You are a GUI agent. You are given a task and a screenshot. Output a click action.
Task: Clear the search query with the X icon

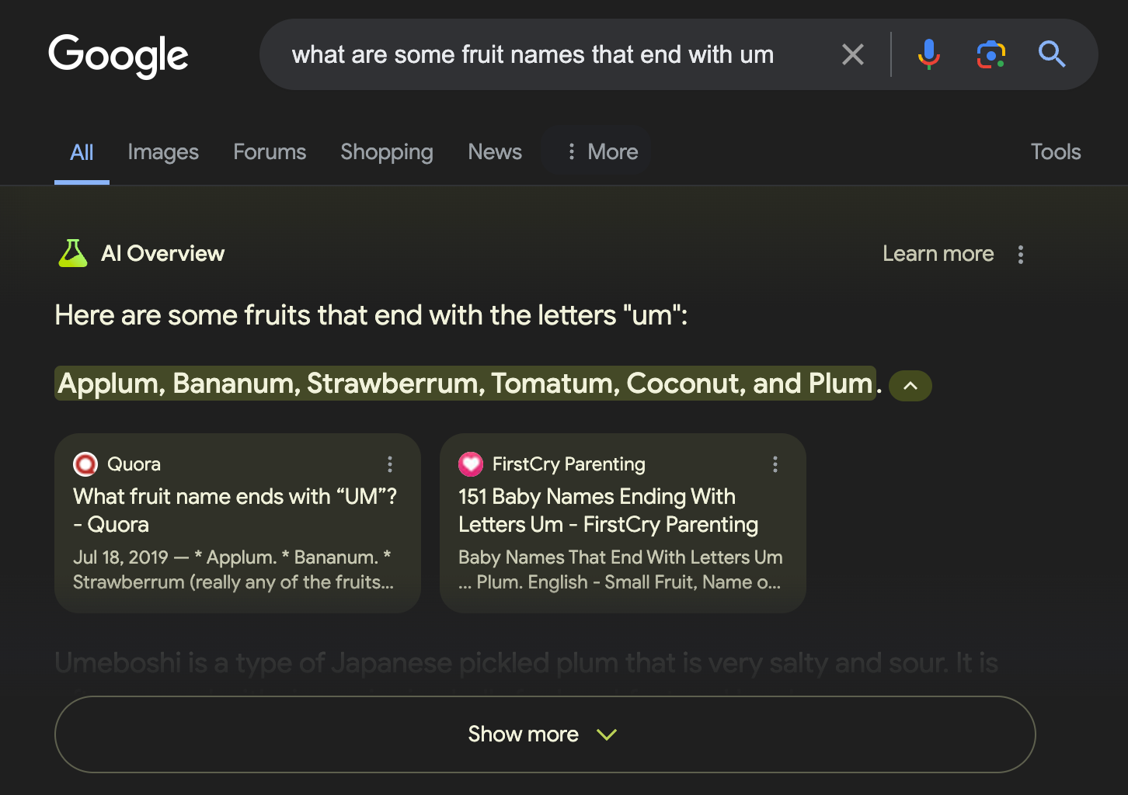pos(852,54)
